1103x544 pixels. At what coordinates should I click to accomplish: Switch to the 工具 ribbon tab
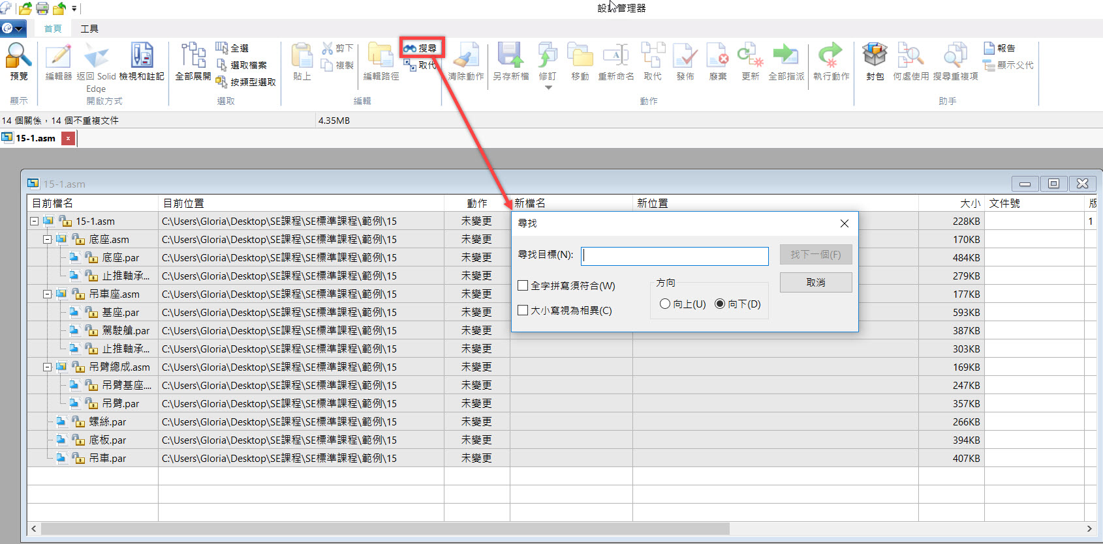click(89, 29)
